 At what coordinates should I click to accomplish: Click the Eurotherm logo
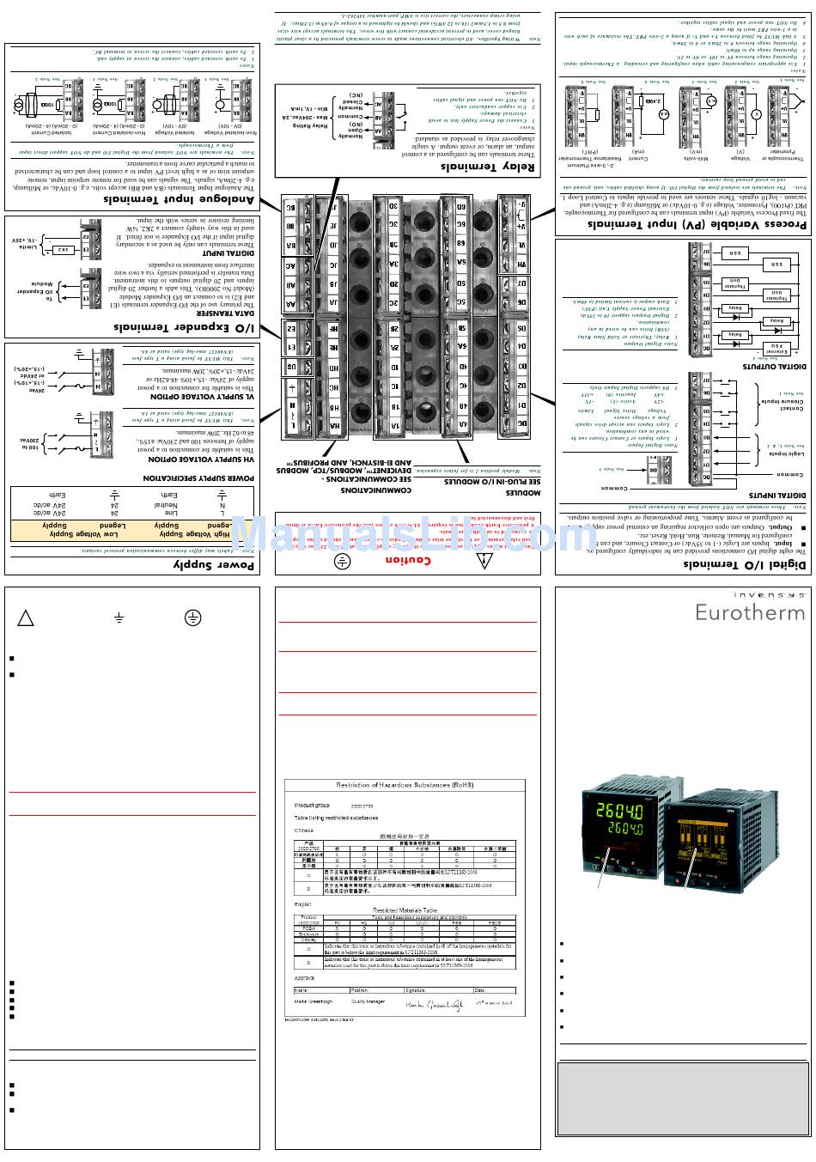[x=750, y=612]
